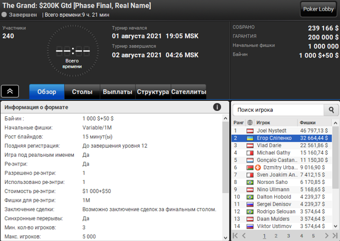
Task: Go to previous page of player list
Action: pyautogui.click(x=244, y=236)
